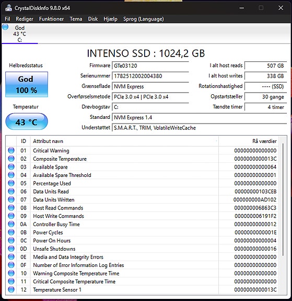This screenshot has width=292, height=301.
Task: Open the Sprog (Language) menu
Action: point(144,19)
